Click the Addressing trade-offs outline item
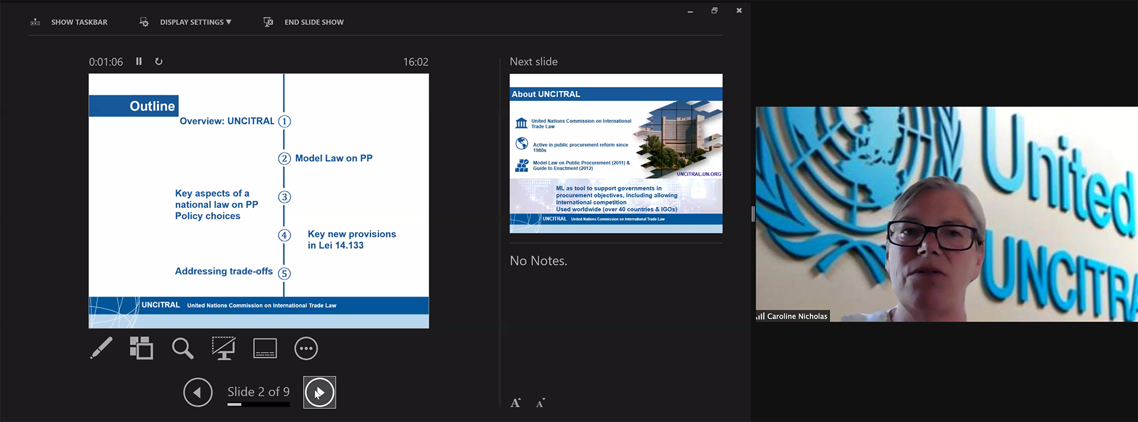 [224, 271]
